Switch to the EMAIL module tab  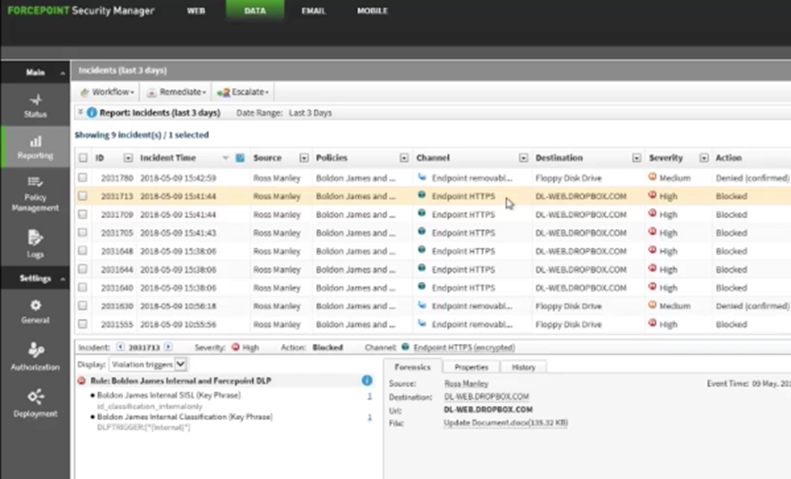[314, 10]
